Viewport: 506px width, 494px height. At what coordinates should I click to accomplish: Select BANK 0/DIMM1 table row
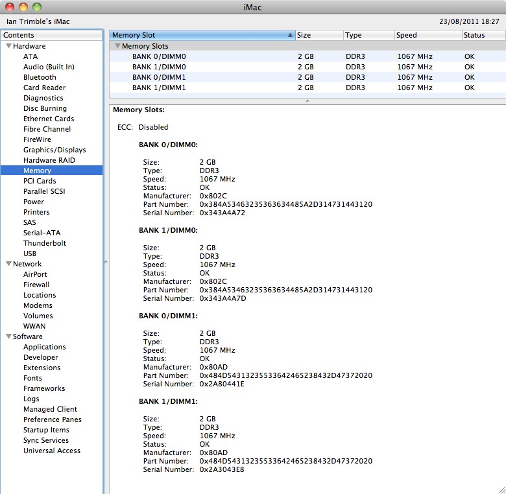coord(307,77)
